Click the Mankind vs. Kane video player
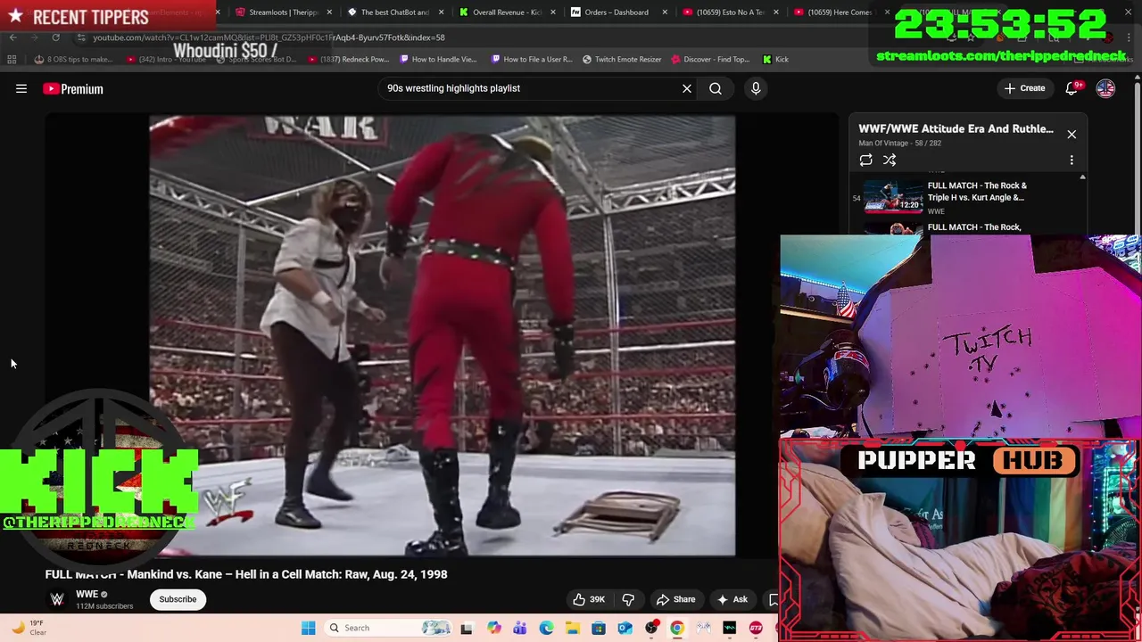 (x=443, y=336)
